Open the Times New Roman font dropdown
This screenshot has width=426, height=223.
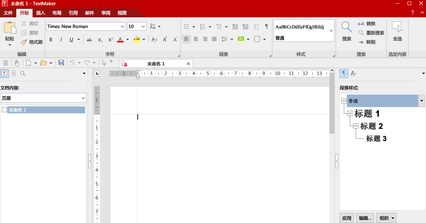pos(123,27)
